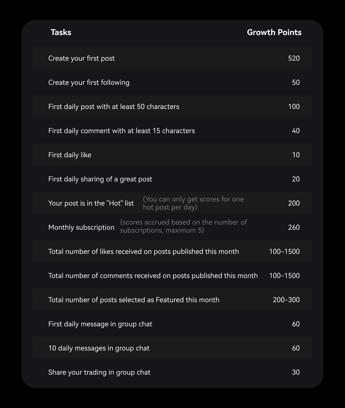Viewport: 345px width, 408px height.
Task: Select the "Monthly subscription" task
Action: (81, 228)
